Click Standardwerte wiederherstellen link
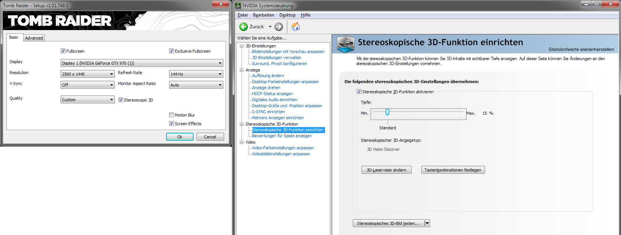Image resolution: width=621 pixels, height=235 pixels. 581,49
